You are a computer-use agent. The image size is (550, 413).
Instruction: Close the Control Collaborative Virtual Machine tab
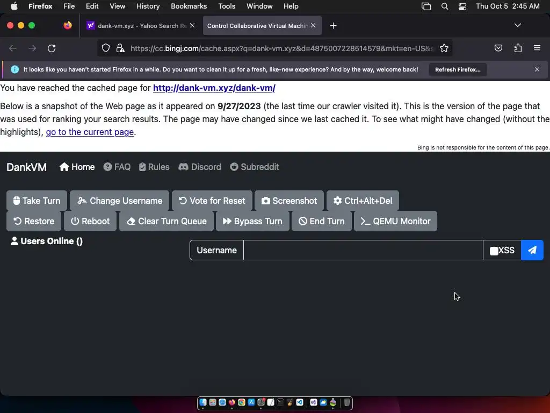tap(313, 25)
